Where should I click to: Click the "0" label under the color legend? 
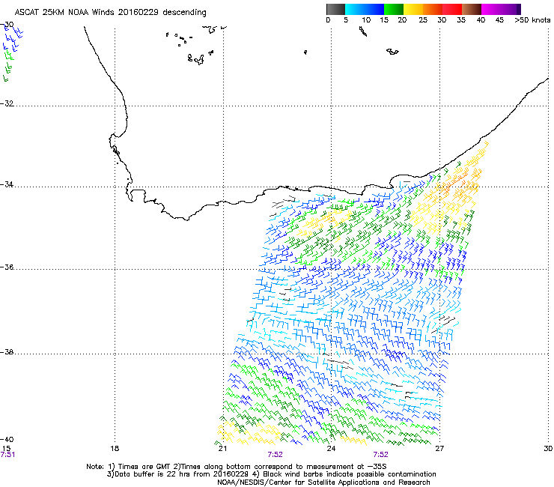tap(328, 20)
